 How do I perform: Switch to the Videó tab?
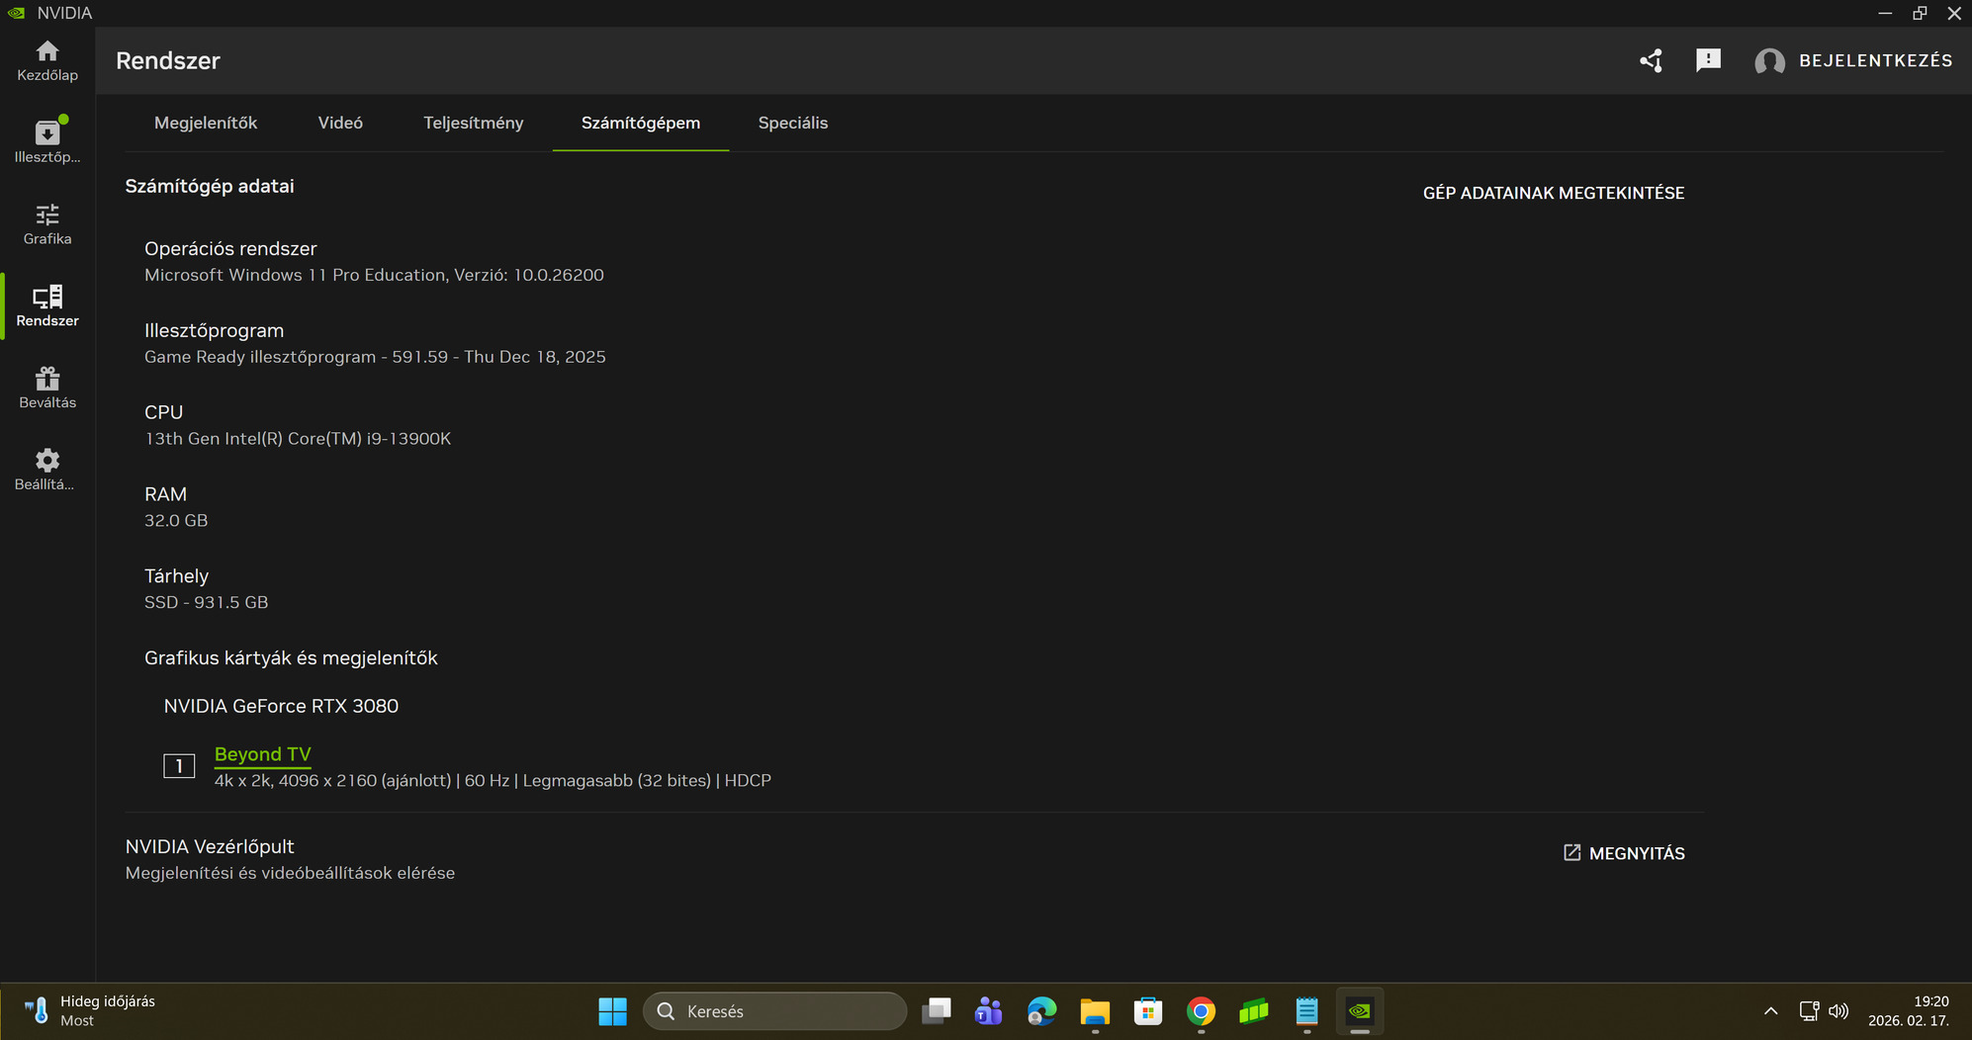tap(340, 123)
